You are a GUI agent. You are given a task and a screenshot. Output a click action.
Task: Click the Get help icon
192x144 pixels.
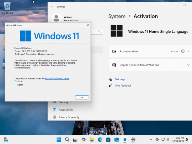110,79
